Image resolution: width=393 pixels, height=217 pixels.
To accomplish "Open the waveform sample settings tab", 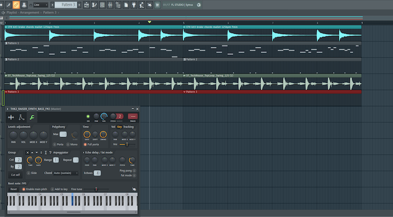I will point(11,118).
